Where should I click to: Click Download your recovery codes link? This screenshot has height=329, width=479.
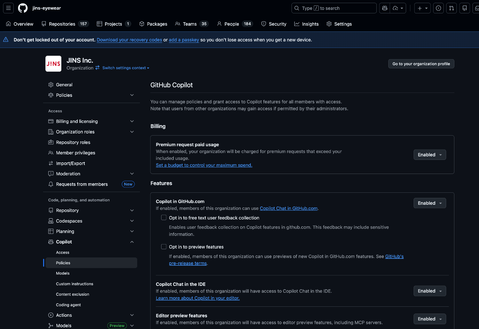(x=129, y=40)
